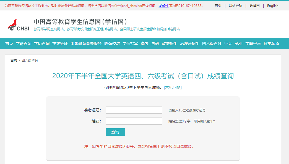Go to 在线验证 section
This screenshot has height=164, width=289.
tap(60, 43)
